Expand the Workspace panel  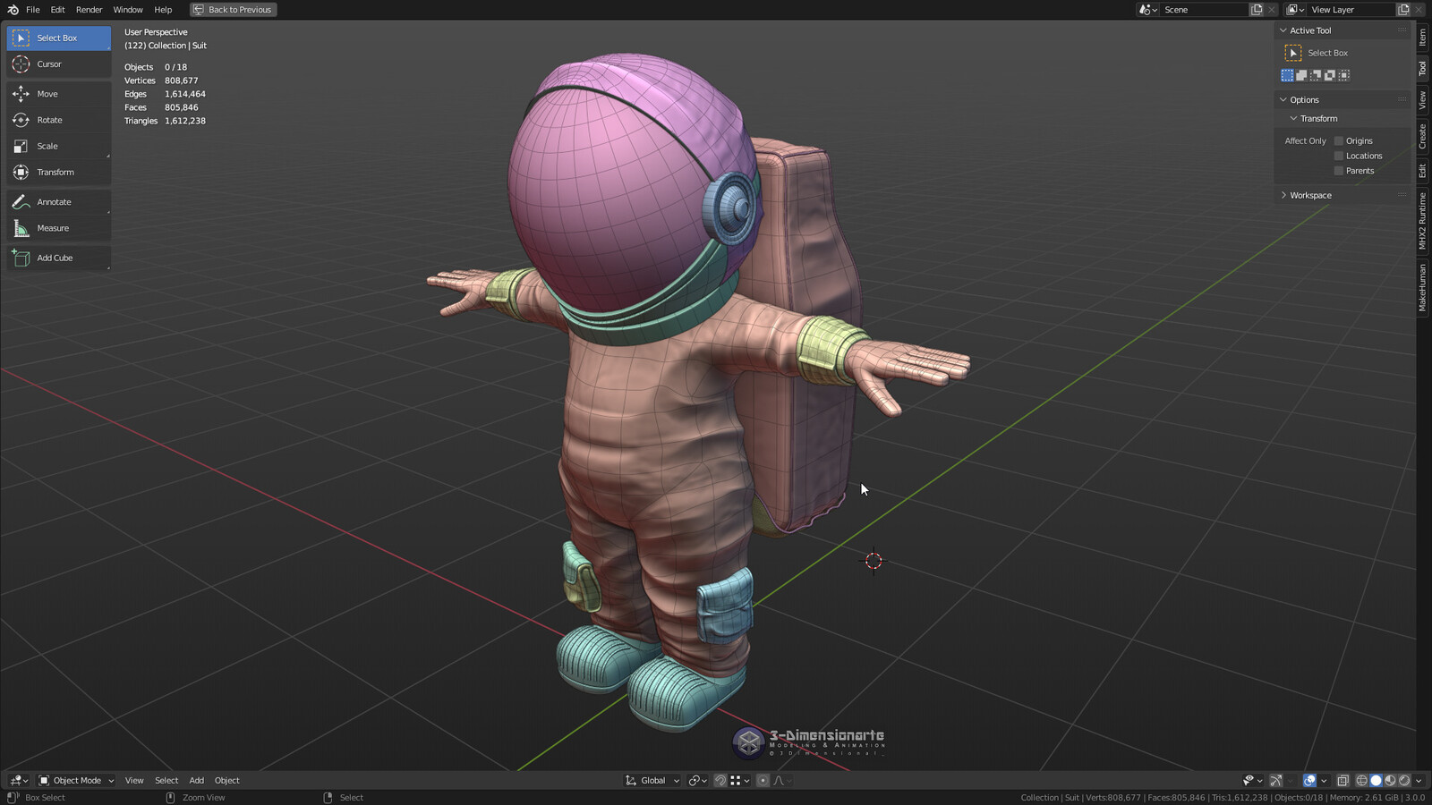(x=1283, y=196)
